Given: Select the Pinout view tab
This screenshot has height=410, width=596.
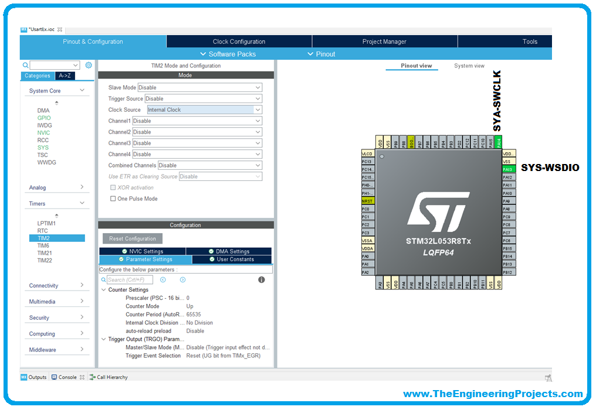Looking at the screenshot, I should coord(416,66).
